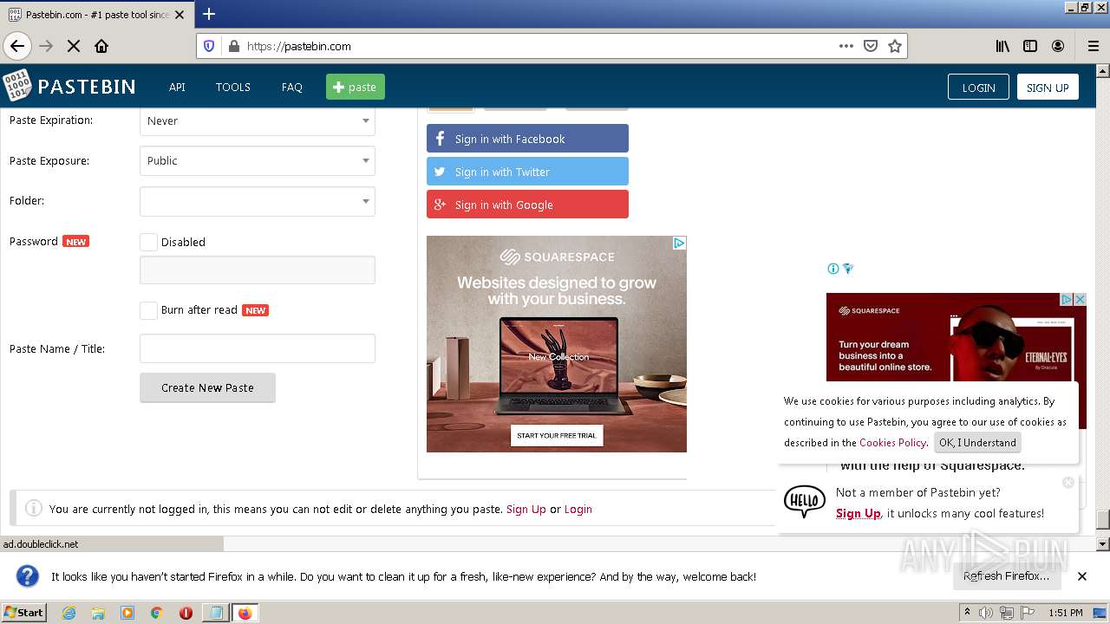The height and width of the screenshot is (624, 1110).
Task: Click the Refresh Firefox button
Action: tap(1006, 576)
